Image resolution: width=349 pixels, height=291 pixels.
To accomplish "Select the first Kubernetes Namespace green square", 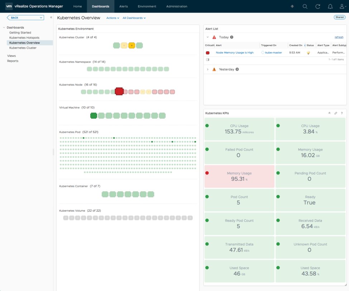I will 89,69.
